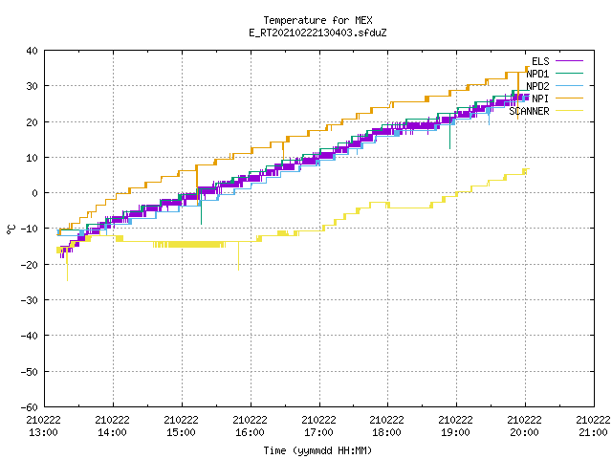This screenshot has height=459, width=612.
Task: Click the NPI legend label
Action: pos(540,98)
